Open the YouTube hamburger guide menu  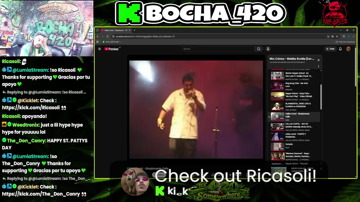click(x=99, y=49)
